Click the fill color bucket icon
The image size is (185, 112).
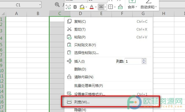point(82,7)
